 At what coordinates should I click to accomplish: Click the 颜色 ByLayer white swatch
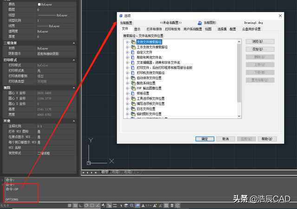click(39, 4)
